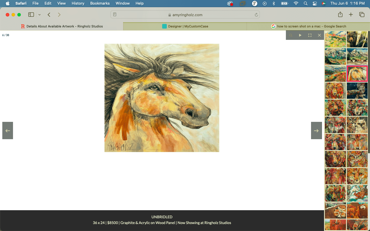Open the rabbits on teal background thumbnail
This screenshot has width=370, height=231.
pyautogui.click(x=357, y=193)
